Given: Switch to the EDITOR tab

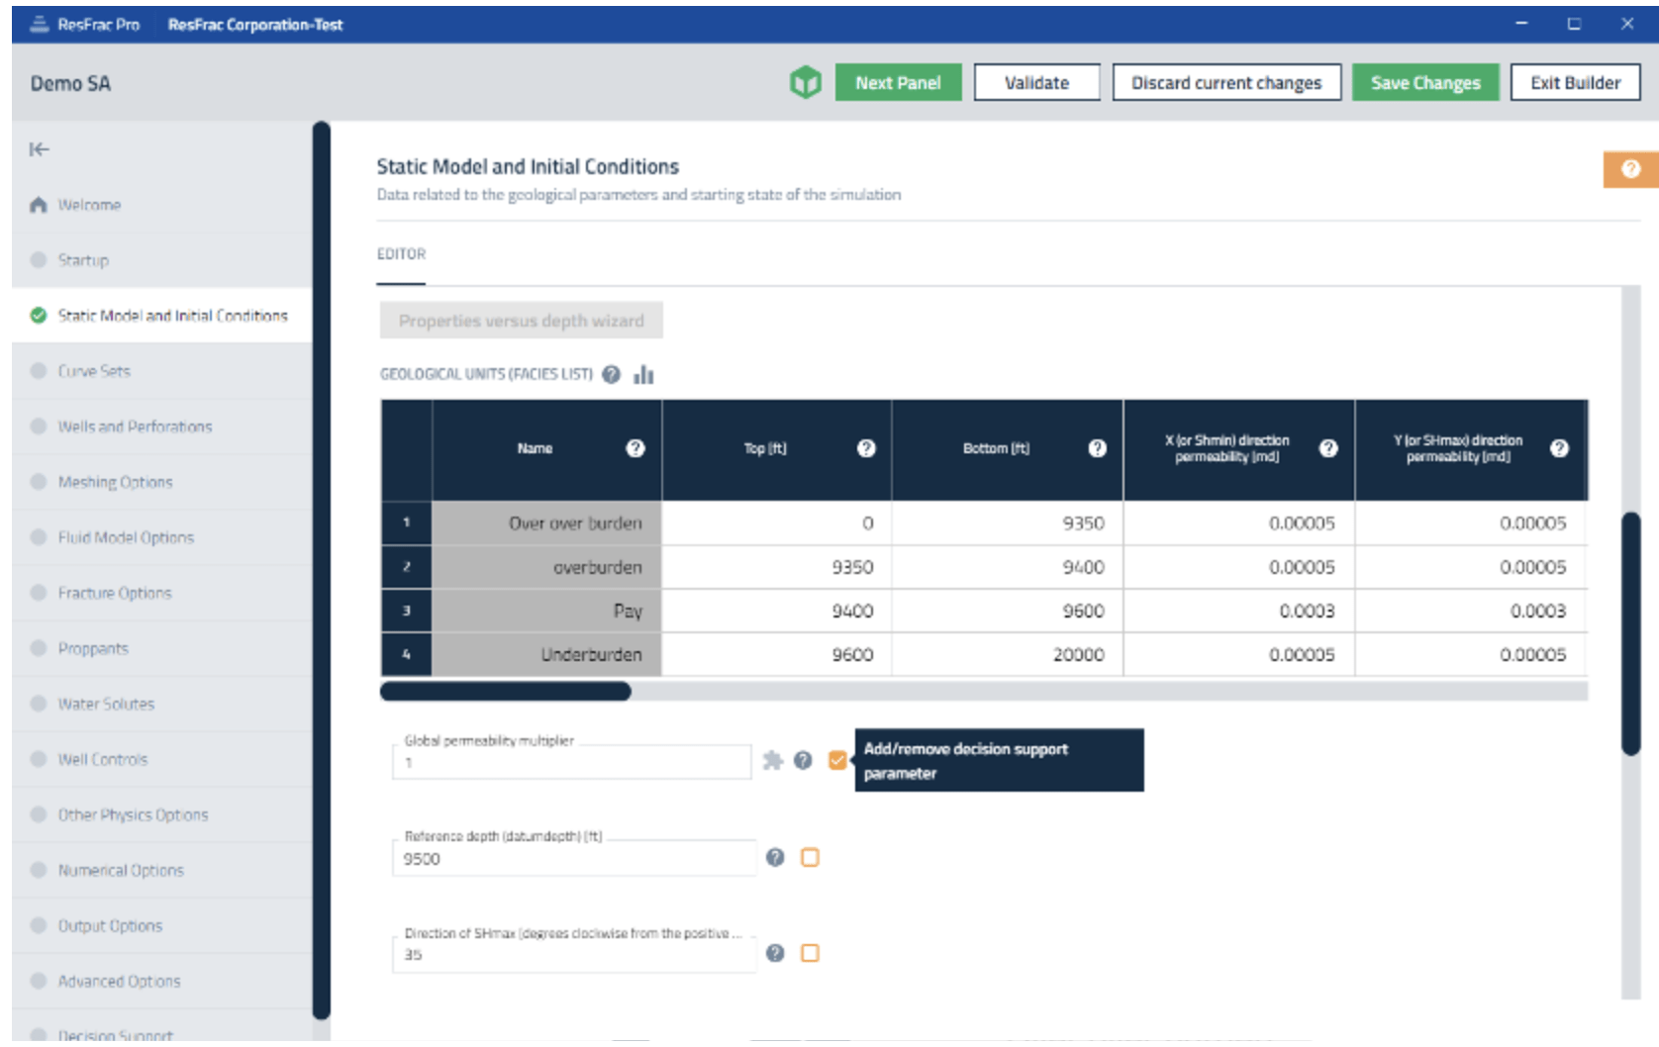Looking at the screenshot, I should [401, 254].
